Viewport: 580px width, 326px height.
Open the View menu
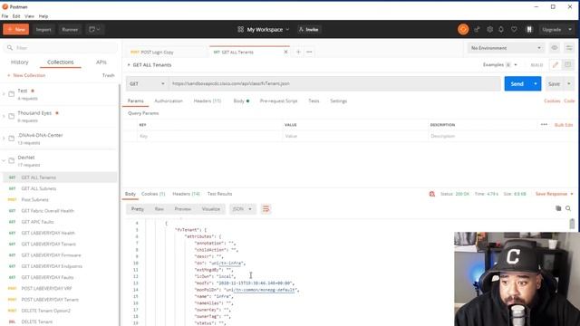(x=29, y=16)
